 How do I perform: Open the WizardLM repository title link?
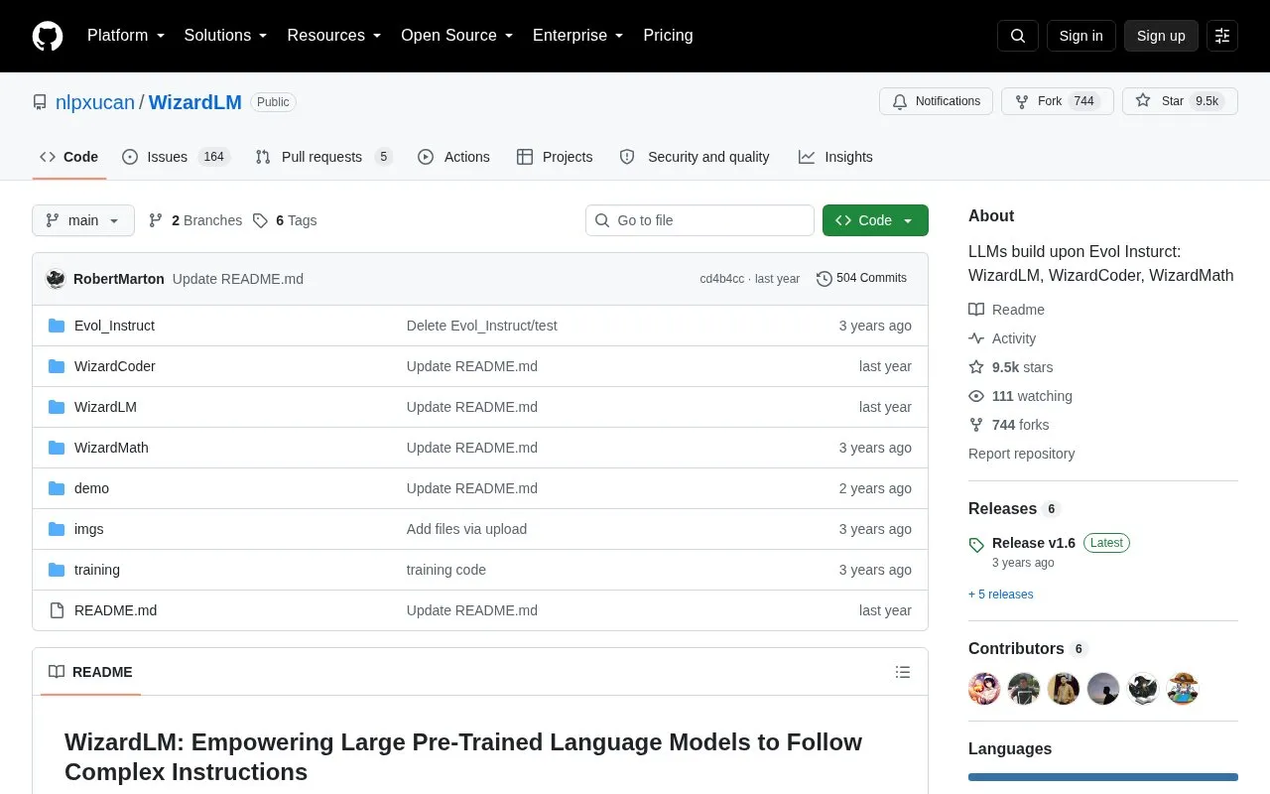coord(195,102)
